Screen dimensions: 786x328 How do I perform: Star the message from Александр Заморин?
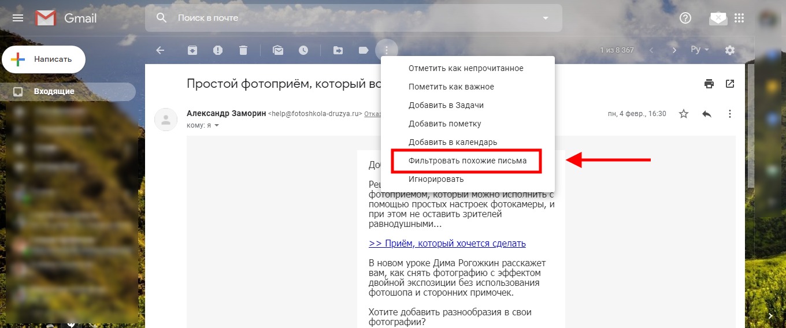tap(684, 114)
